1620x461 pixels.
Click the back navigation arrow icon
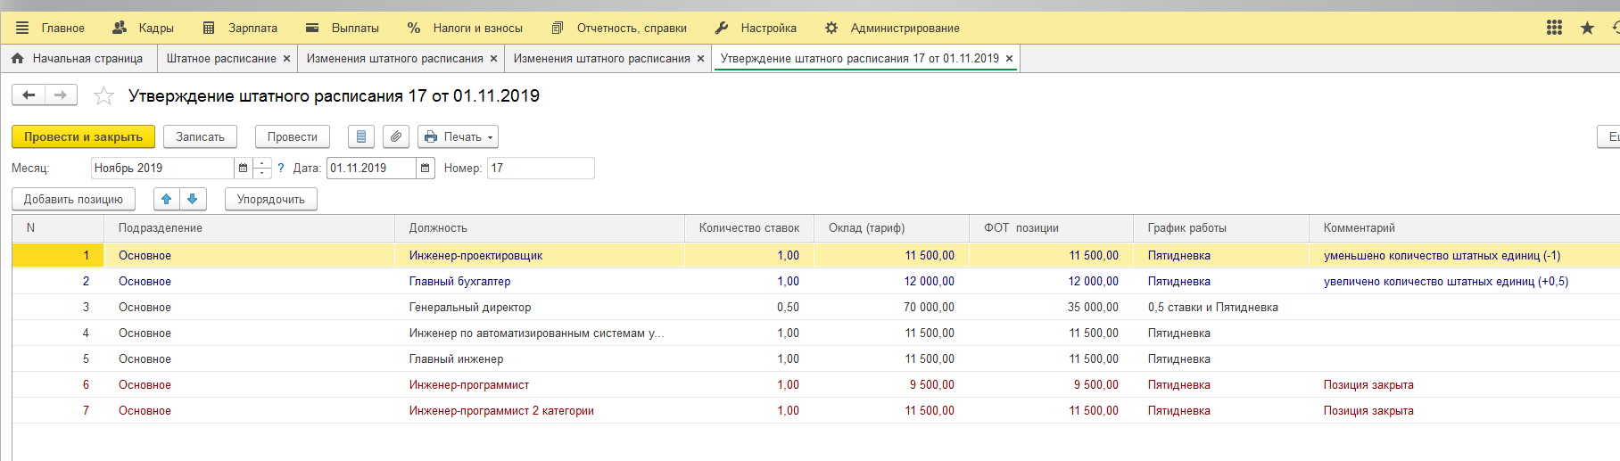(29, 95)
